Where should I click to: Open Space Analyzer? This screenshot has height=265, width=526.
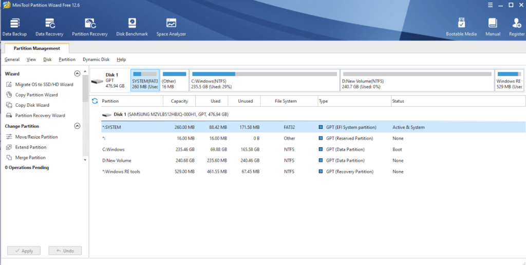(x=171, y=27)
